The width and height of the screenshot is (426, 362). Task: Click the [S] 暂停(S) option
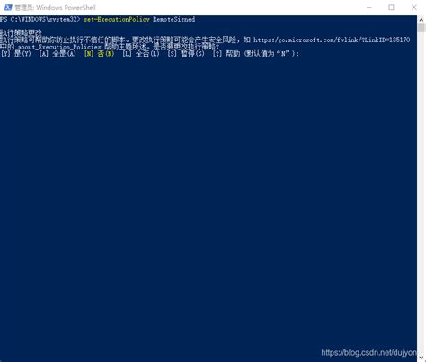click(x=186, y=54)
